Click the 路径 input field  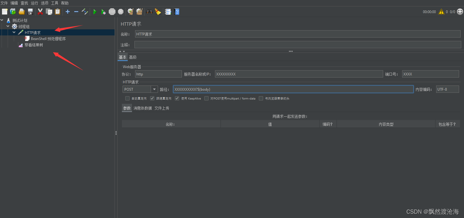pos(293,89)
